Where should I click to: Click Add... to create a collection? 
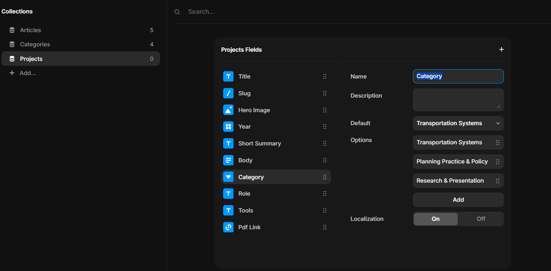tap(28, 73)
